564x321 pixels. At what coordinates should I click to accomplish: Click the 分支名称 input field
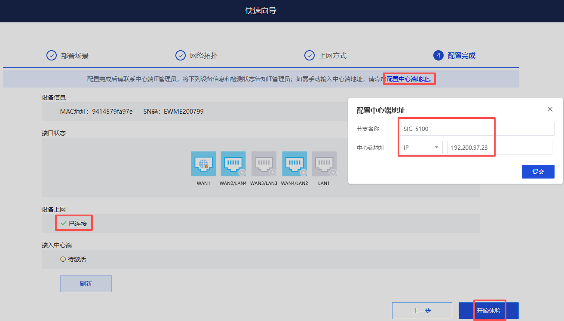[477, 129]
